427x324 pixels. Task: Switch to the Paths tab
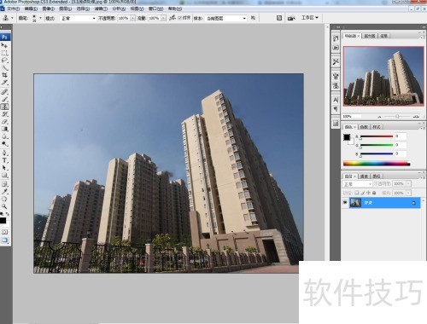tap(377, 176)
